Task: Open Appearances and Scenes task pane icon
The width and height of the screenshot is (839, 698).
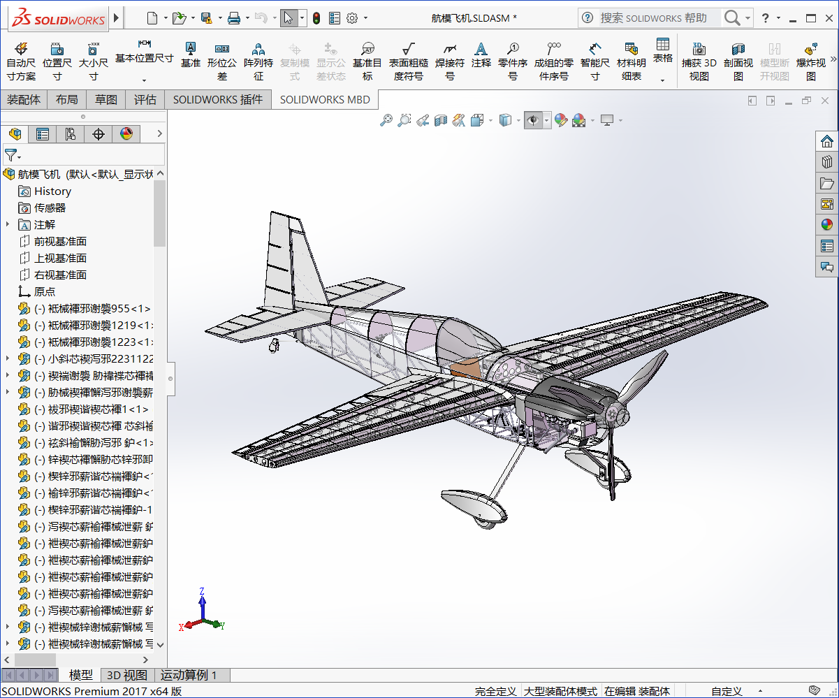Action: click(827, 225)
